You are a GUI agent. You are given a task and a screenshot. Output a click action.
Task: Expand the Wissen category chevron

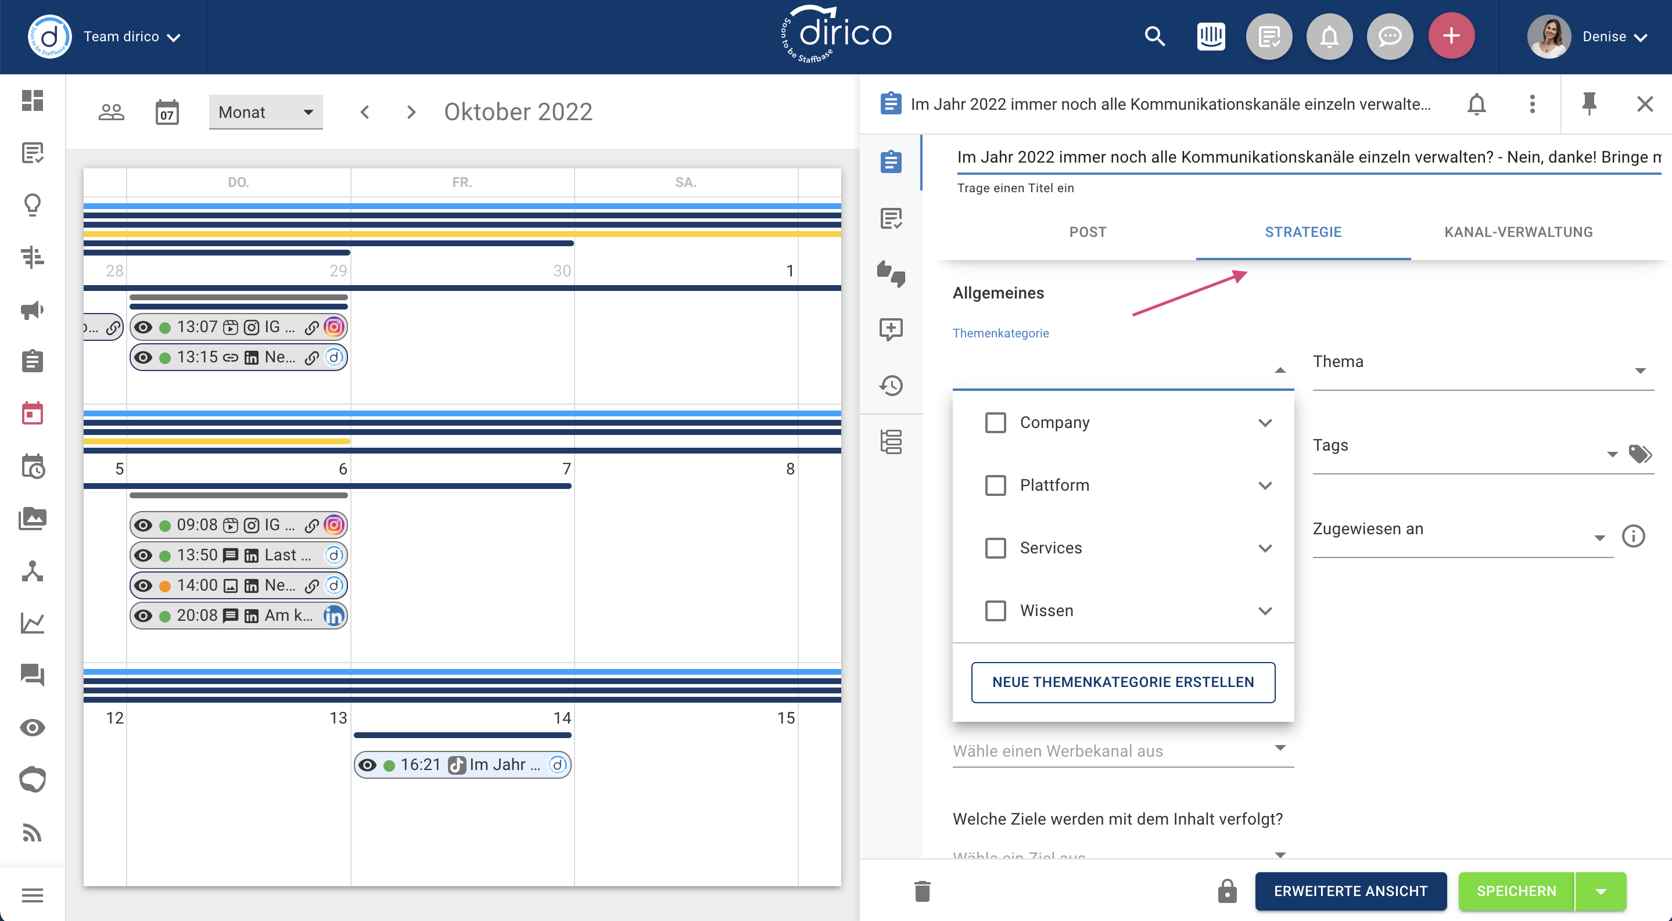[x=1264, y=611]
